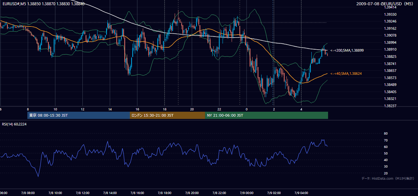Click hour tick '18' under the price chart
Image resolution: width=418 pixels, height=196 pixels.
(x=165, y=109)
